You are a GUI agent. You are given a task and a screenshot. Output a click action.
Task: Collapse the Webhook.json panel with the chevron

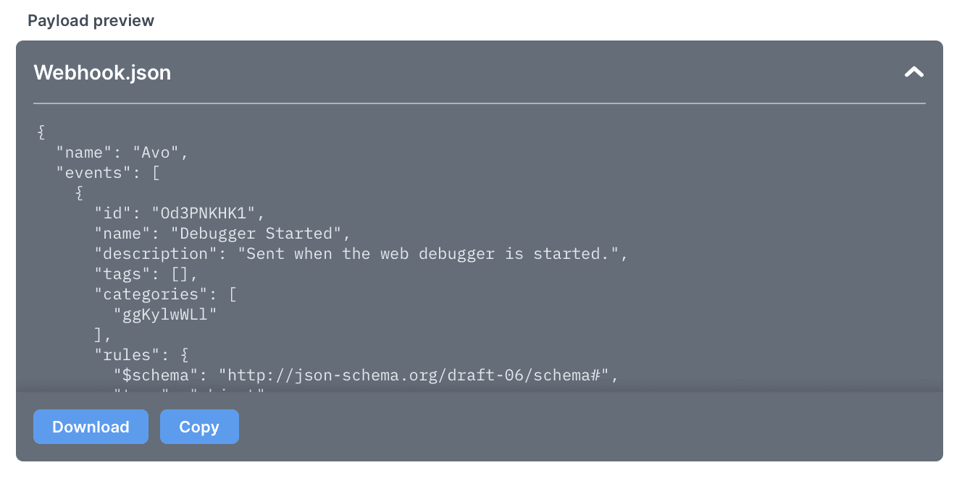913,72
